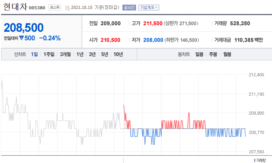Switch to the 월봉 candlestick chart
The width and height of the screenshot is (272, 163).
click(227, 54)
